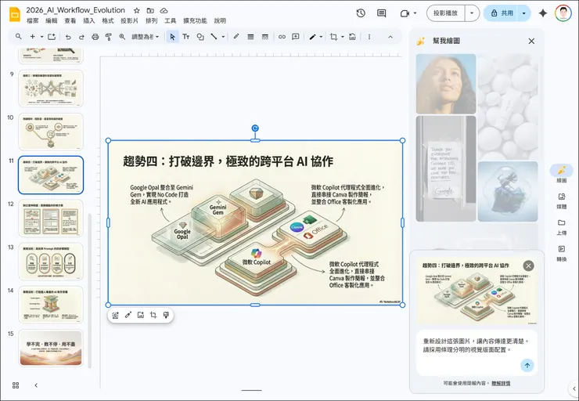This screenshot has width=579, height=401.
Task: Expand the pen tool dropdown arrow
Action: click(x=321, y=37)
